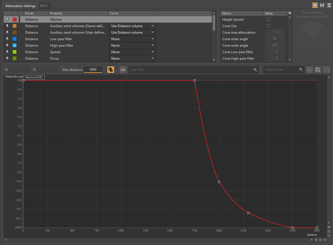Open the Focus curve dropdown
The width and height of the screenshot is (333, 245).
pos(133,58)
